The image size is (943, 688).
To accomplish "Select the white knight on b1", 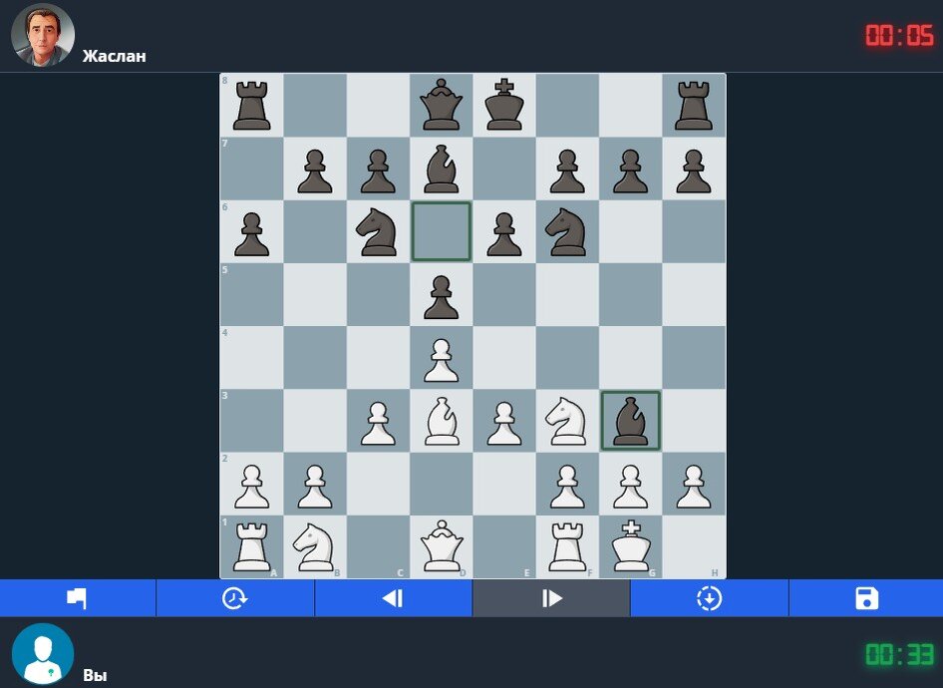I will [315, 546].
